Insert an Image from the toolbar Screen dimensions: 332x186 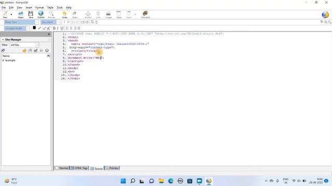point(108,14)
